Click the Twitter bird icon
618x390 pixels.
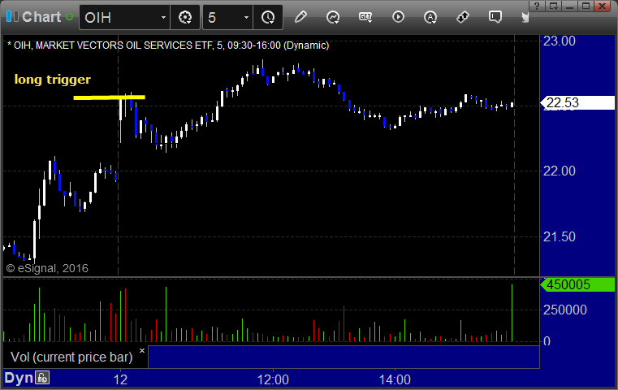coord(525,17)
